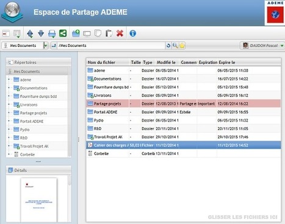Select the Pydio row in file list
285x224 pixels.
pyautogui.click(x=184, y=121)
